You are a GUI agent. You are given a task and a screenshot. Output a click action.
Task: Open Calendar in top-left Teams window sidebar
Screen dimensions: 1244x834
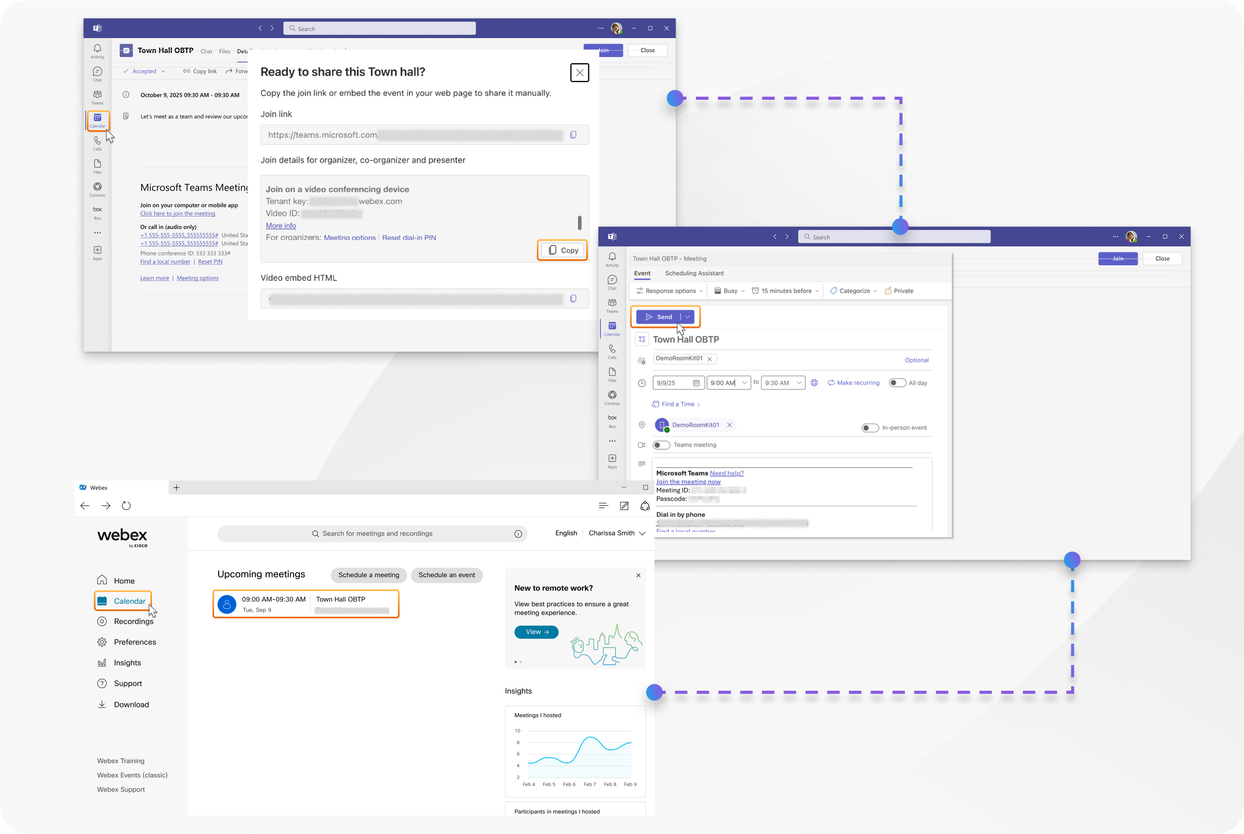tap(97, 120)
